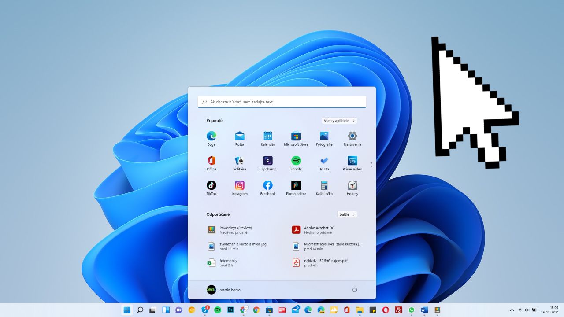Open the Kalkulačka calculator
This screenshot has height=317, width=564.
(x=324, y=188)
